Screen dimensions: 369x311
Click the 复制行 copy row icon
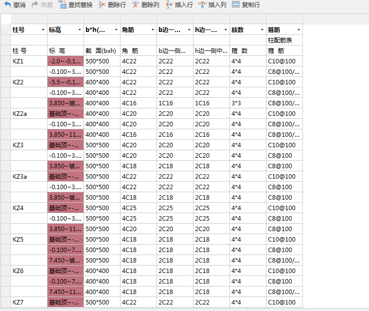[x=235, y=4]
